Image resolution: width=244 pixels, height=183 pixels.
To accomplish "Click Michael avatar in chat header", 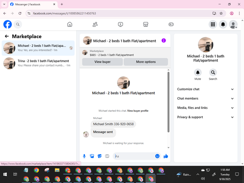I will coord(87,41).
